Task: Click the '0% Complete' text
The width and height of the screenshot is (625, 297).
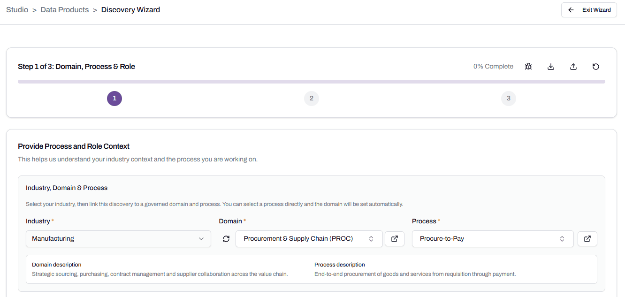Action: click(x=493, y=67)
